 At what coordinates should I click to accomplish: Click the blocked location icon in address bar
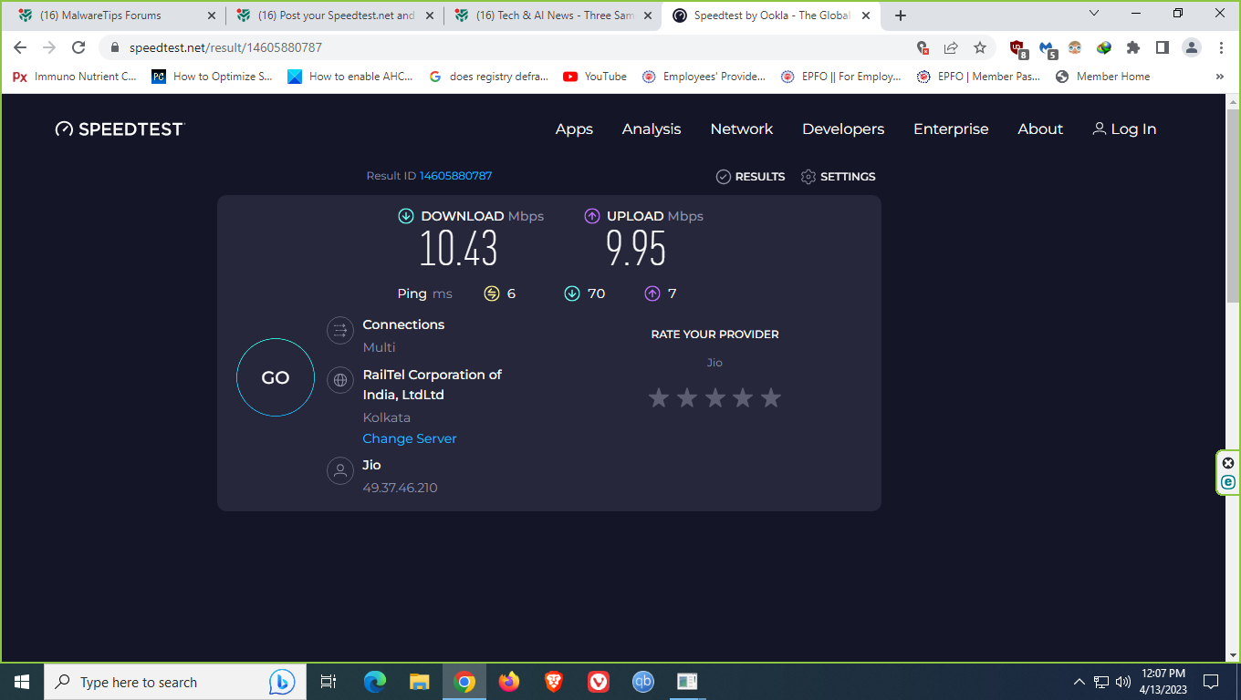(x=923, y=47)
